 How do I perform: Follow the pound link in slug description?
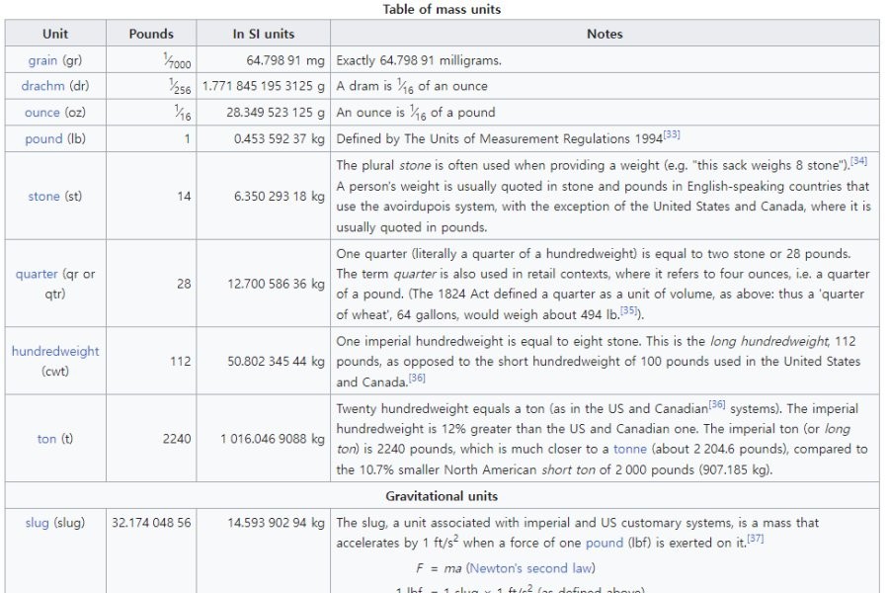pyautogui.click(x=605, y=543)
